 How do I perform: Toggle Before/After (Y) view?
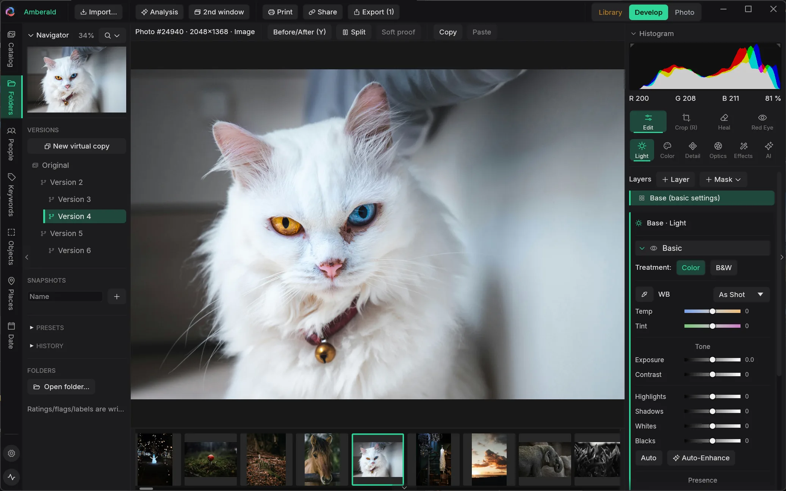299,32
